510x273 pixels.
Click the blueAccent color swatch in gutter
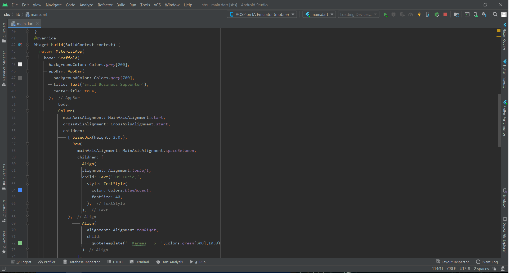(20, 190)
